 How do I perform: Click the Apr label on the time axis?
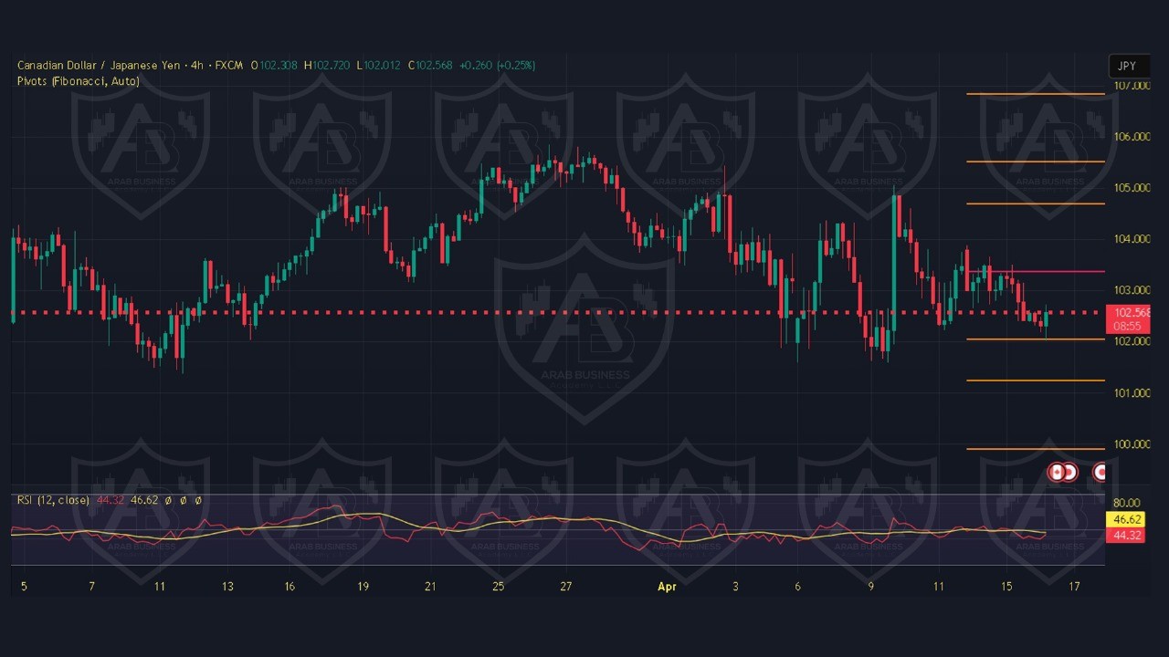tap(667, 587)
